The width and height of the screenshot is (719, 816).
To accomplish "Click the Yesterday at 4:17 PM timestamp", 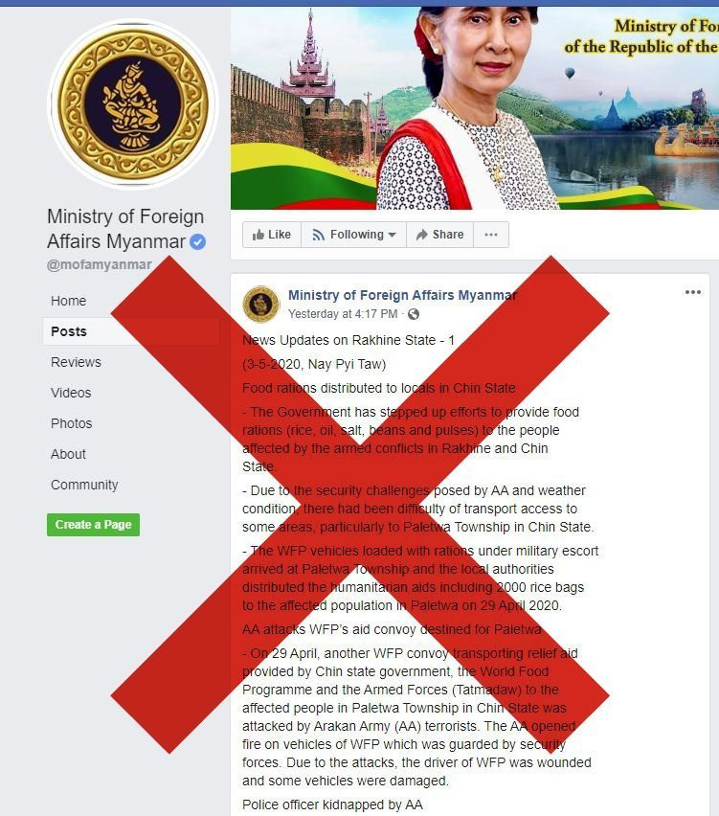I will tap(343, 314).
